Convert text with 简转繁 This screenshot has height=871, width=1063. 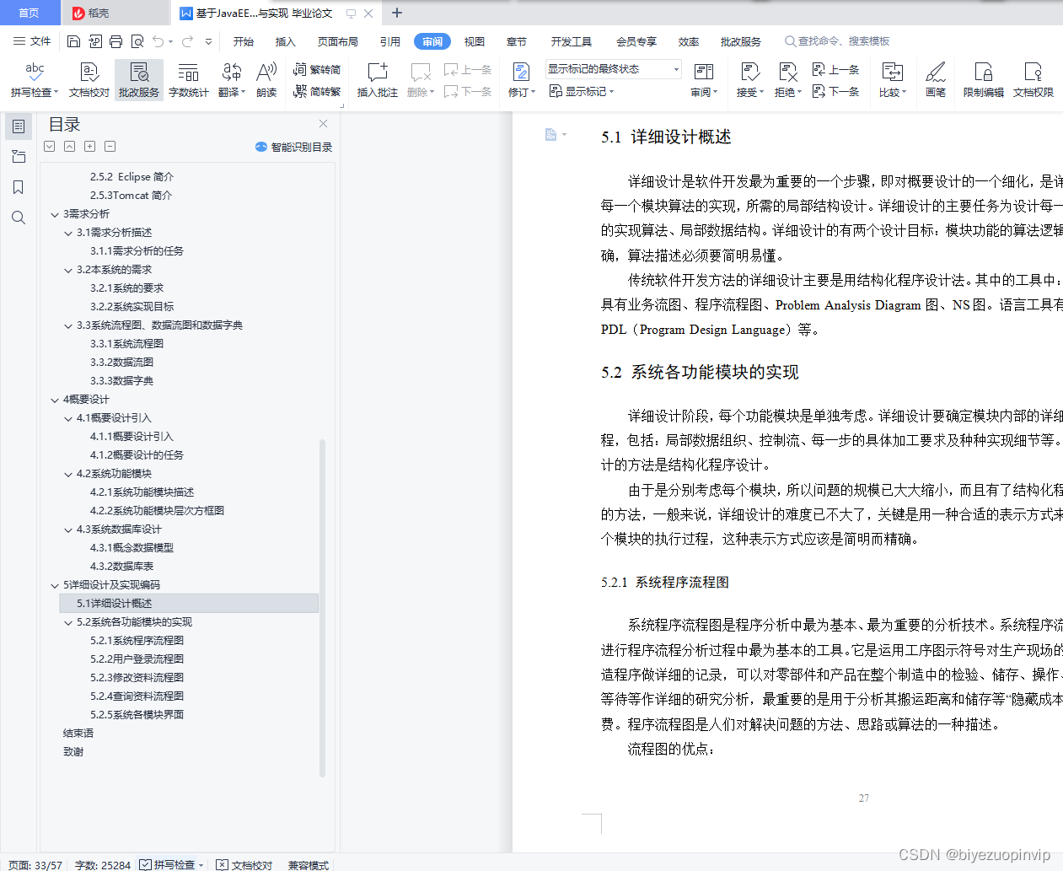[x=317, y=91]
